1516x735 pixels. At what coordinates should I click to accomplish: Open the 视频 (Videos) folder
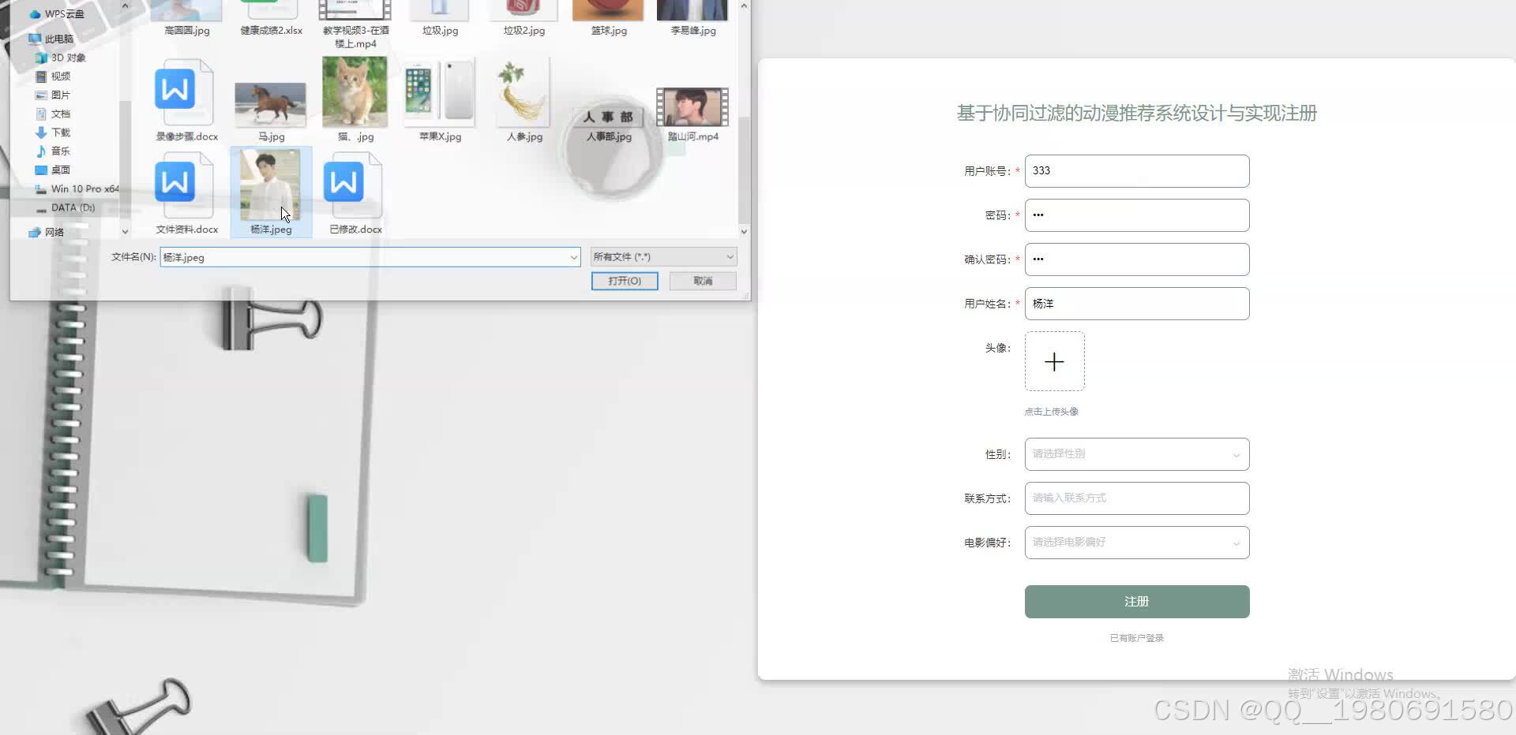click(59, 76)
